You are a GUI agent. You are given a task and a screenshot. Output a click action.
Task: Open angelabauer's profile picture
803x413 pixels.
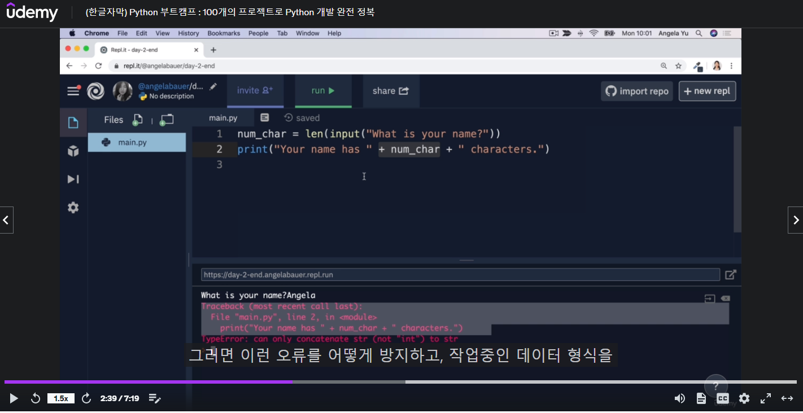tap(123, 91)
